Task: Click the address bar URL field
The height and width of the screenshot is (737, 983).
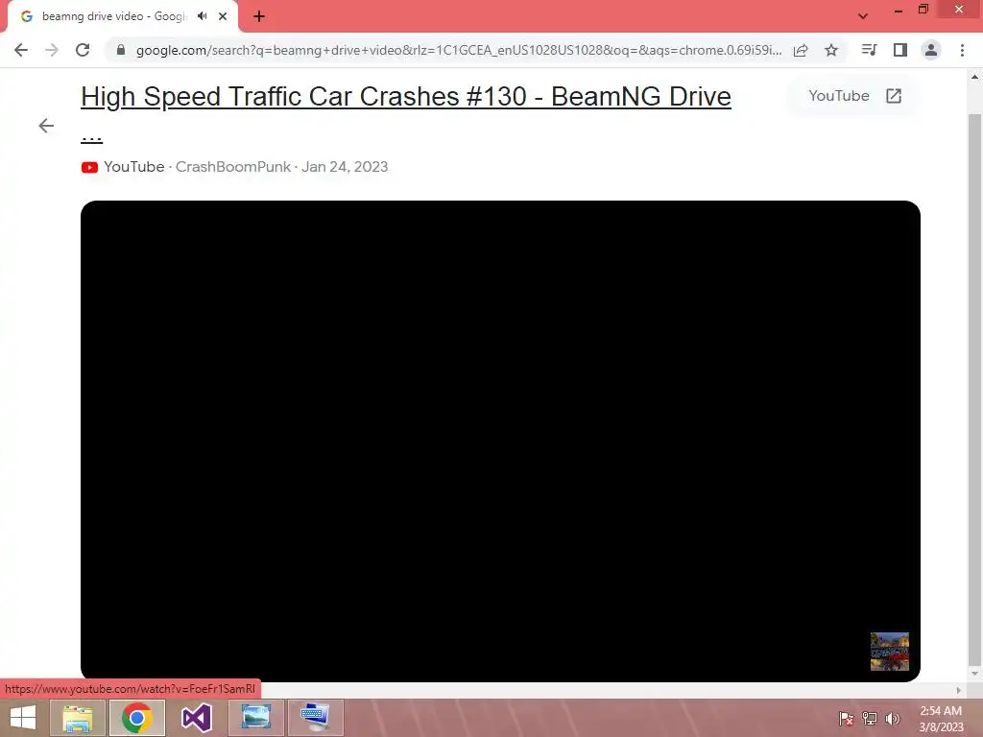Action: tap(458, 50)
